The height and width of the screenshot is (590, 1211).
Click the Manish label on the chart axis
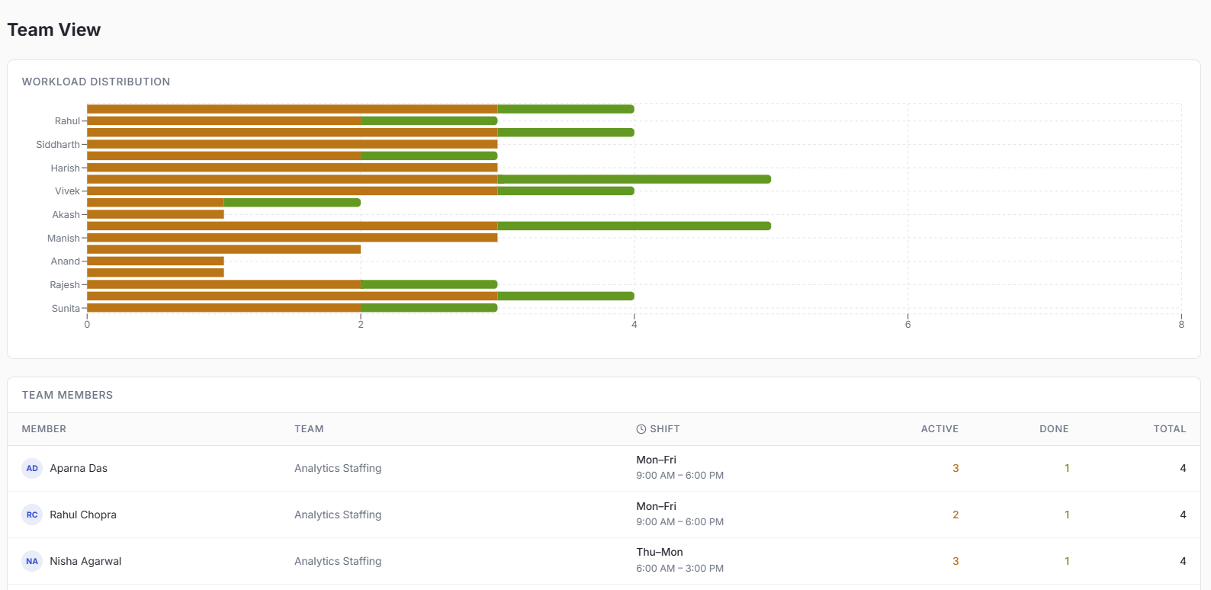point(63,239)
